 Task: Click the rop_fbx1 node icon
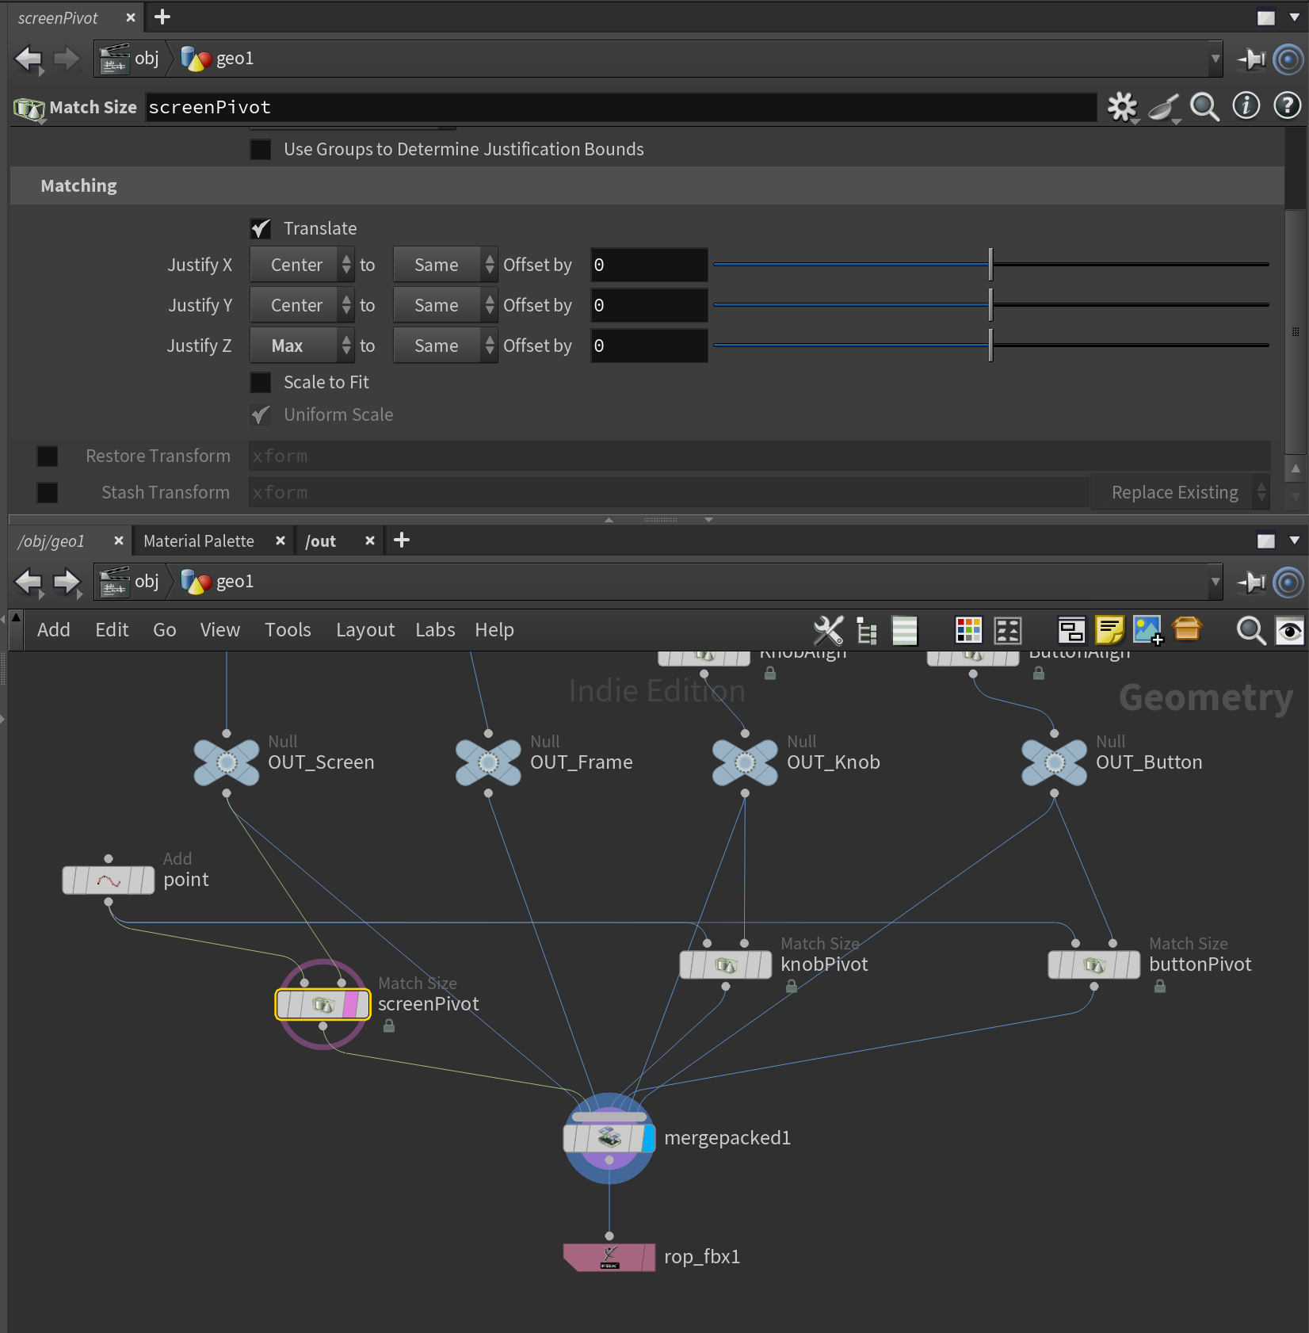(609, 1257)
